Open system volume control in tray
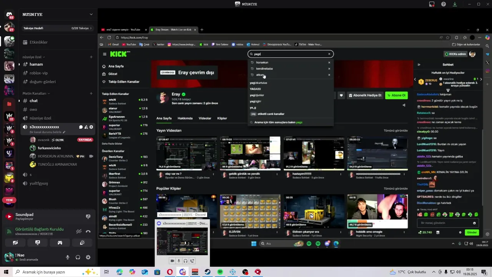492x277 pixels. coord(459,272)
